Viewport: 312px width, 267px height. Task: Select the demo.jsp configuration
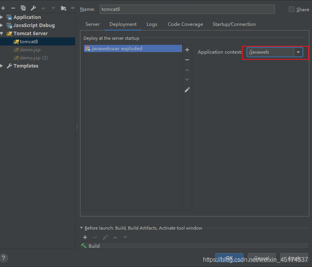pos(38,50)
